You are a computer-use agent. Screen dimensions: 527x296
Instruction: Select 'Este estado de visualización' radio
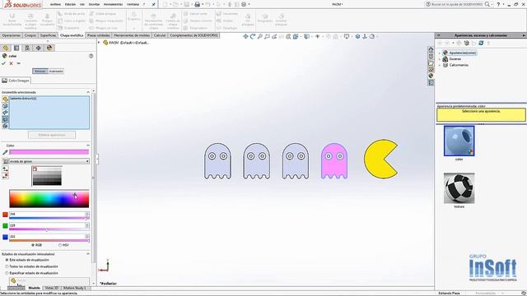7,260
